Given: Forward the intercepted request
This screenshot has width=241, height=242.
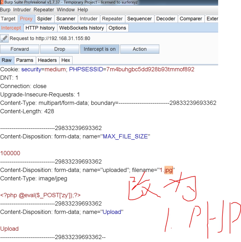Looking at the screenshot, I should click(x=20, y=49).
